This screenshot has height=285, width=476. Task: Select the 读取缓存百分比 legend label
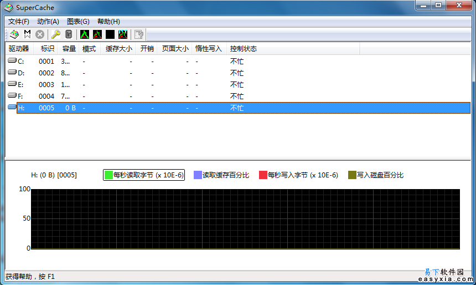click(226, 175)
